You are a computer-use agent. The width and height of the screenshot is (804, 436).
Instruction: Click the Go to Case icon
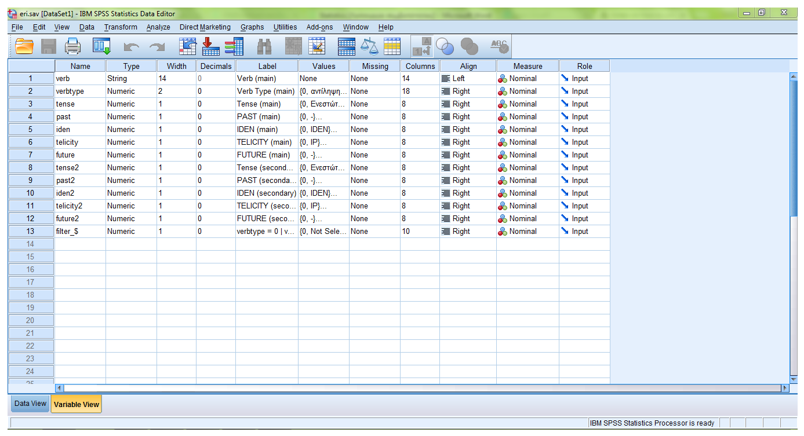pos(188,46)
